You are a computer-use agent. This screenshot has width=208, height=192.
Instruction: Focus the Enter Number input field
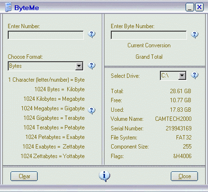pos(46,35)
